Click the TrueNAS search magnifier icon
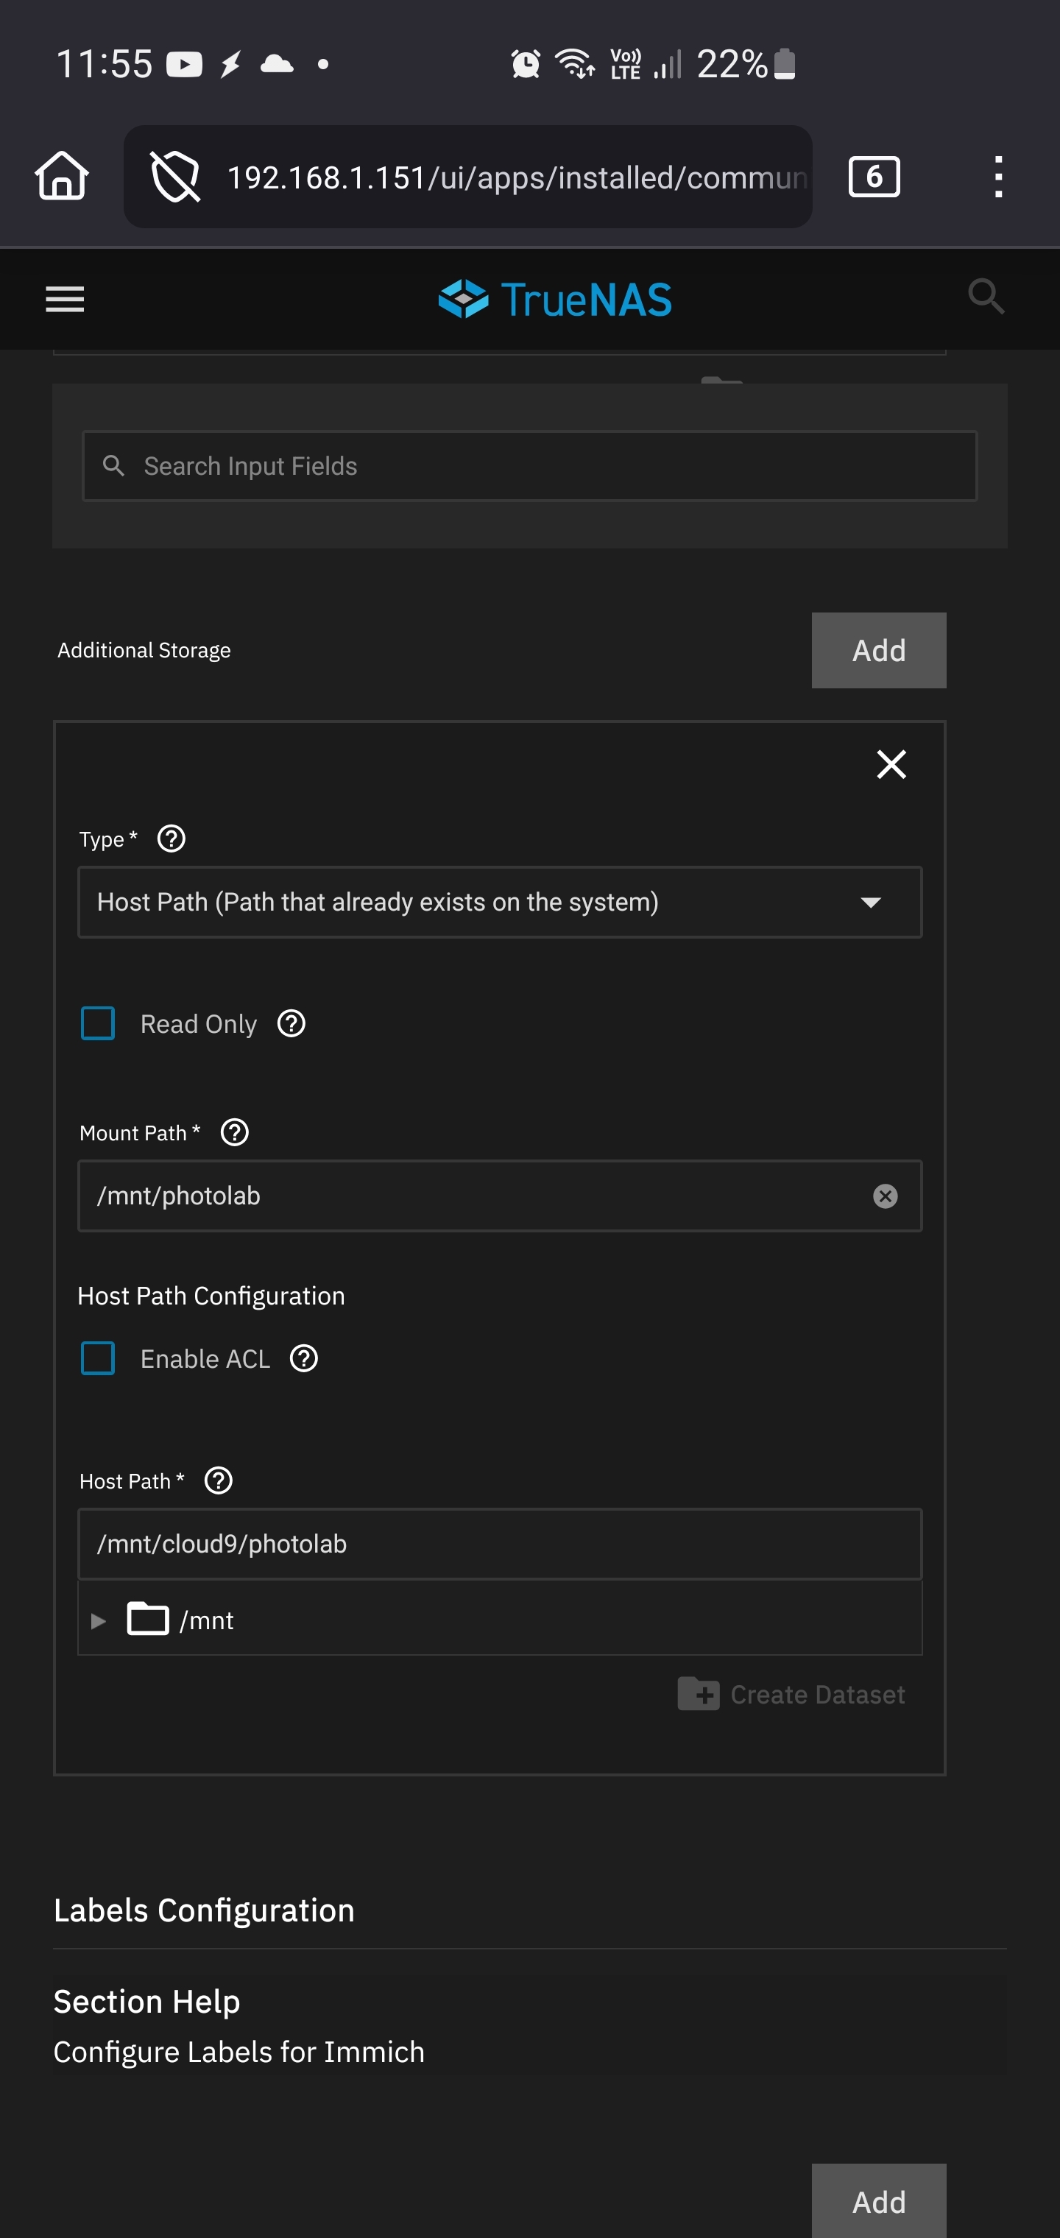Screen dimensions: 1060x2238 (x=986, y=297)
